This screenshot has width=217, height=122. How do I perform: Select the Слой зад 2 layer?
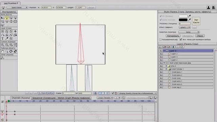pos(188,87)
